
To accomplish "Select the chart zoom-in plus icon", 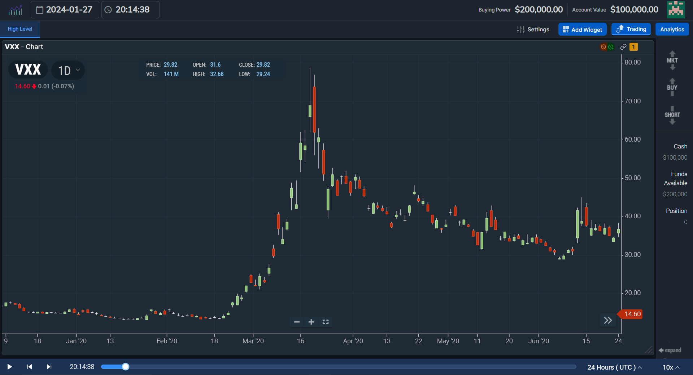I will pos(311,322).
